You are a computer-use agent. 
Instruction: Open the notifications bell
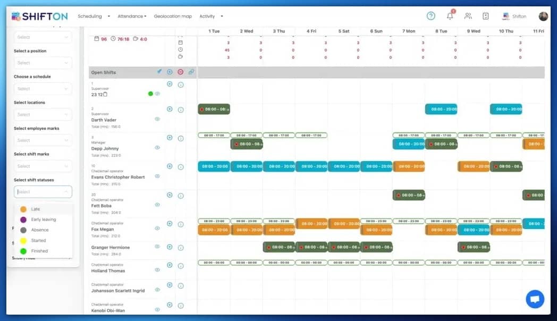pyautogui.click(x=449, y=15)
